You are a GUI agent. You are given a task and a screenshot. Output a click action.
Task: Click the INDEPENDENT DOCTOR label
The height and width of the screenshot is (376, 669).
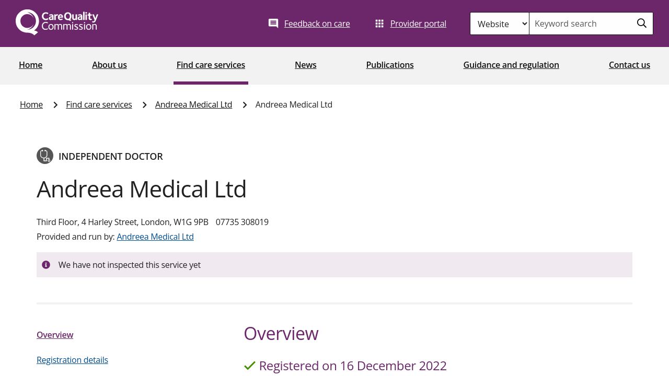[x=111, y=156]
